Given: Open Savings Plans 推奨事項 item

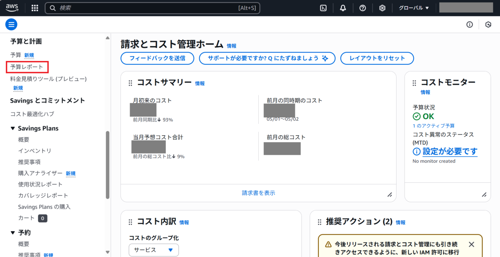Looking at the screenshot, I should [29, 162].
